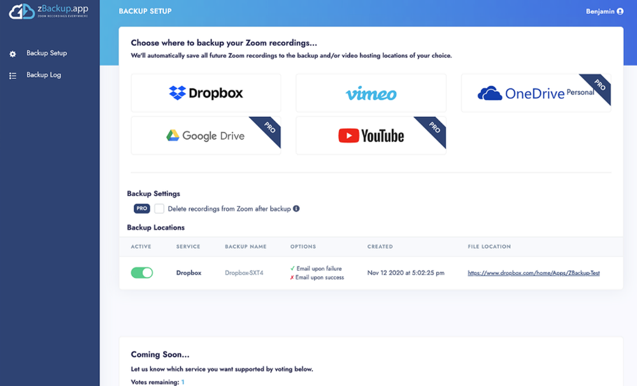
Task: Disable the Dropbox-SXT4 active toggle
Action: coord(141,272)
